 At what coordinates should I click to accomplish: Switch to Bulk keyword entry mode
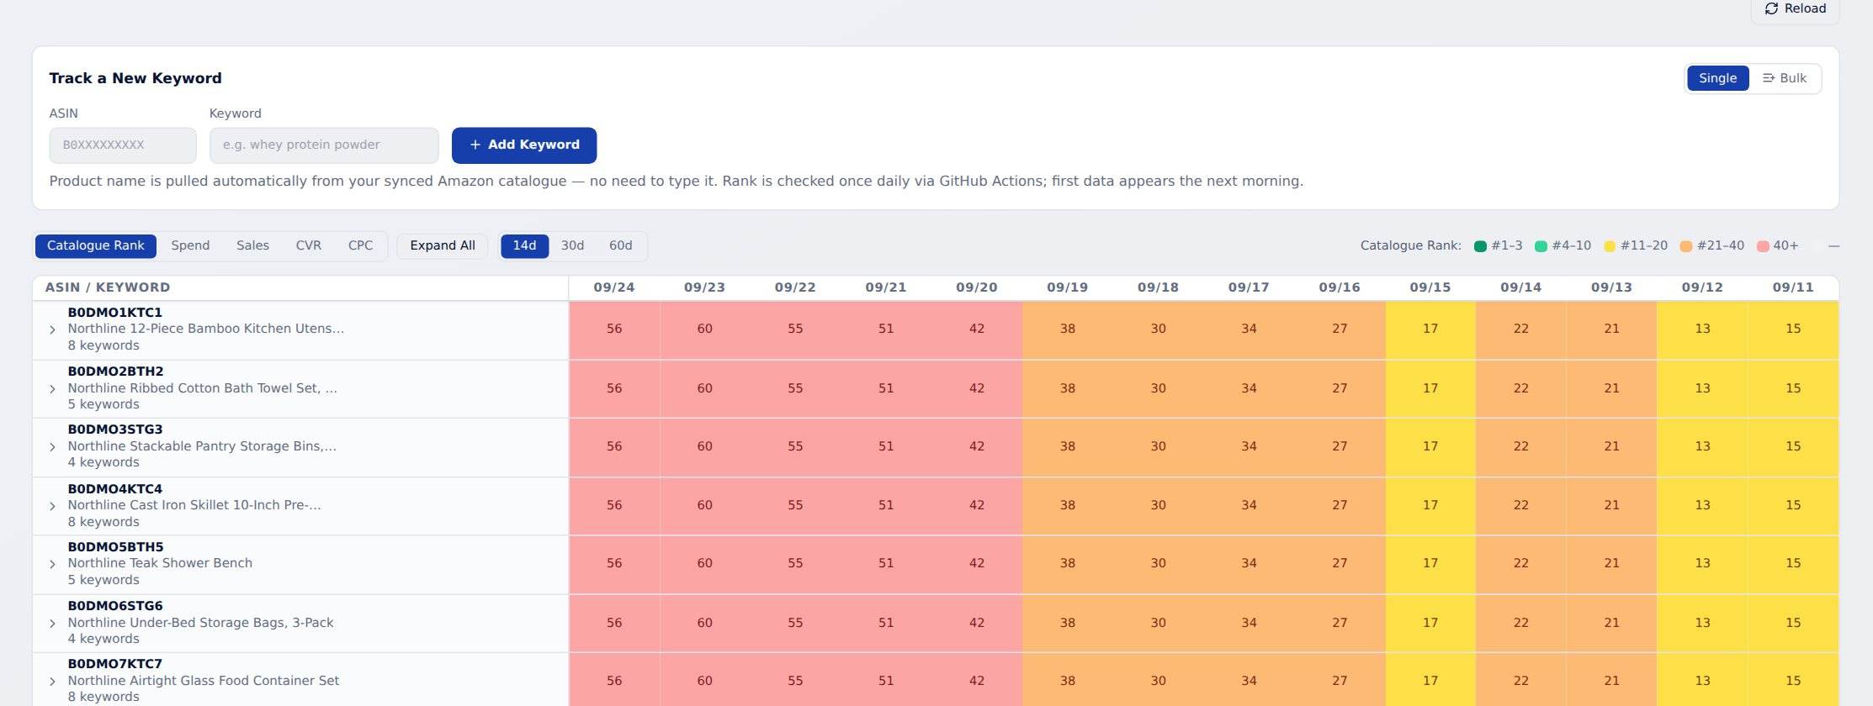click(x=1785, y=78)
